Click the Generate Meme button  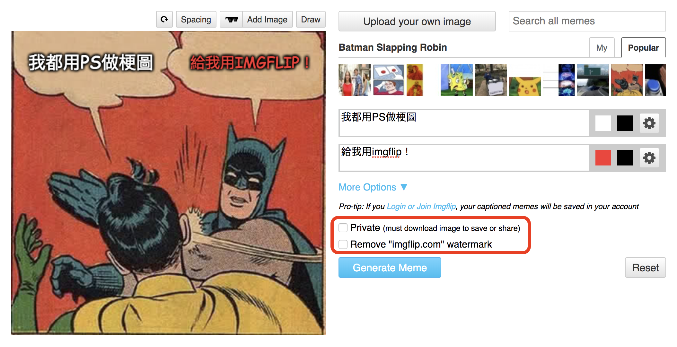pyautogui.click(x=390, y=267)
